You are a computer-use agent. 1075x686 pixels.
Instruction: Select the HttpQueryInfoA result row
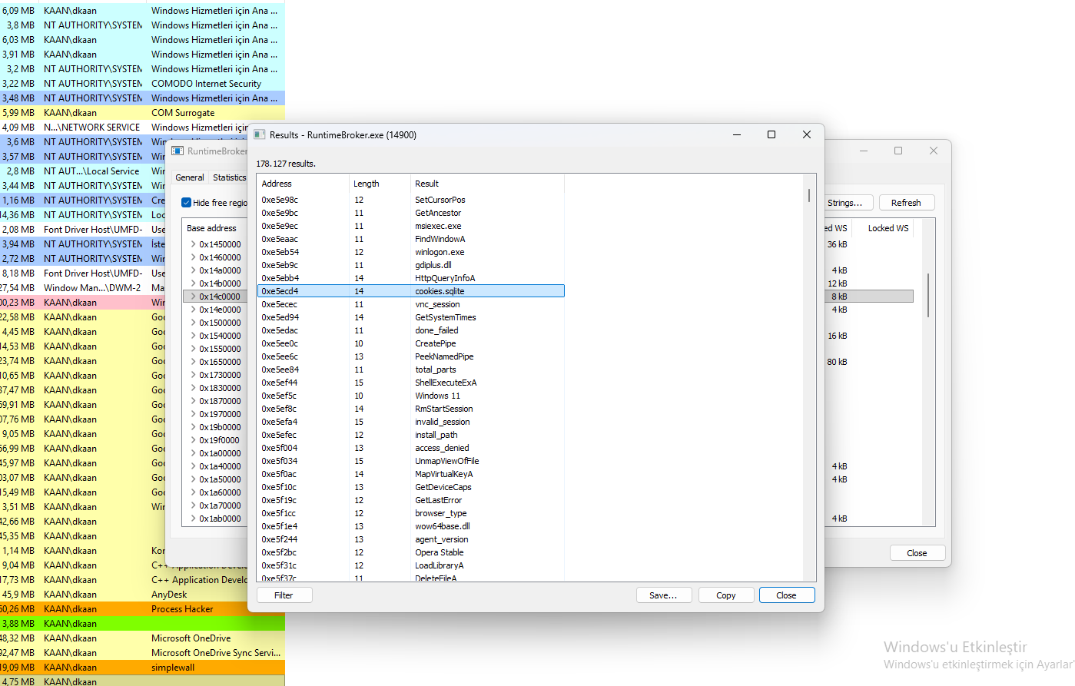point(411,278)
